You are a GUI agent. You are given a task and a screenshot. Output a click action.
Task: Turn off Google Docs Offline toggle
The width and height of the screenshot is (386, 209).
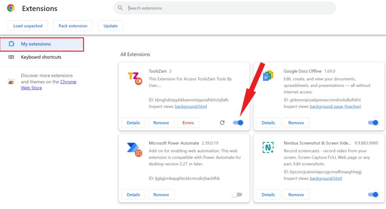[373, 122]
